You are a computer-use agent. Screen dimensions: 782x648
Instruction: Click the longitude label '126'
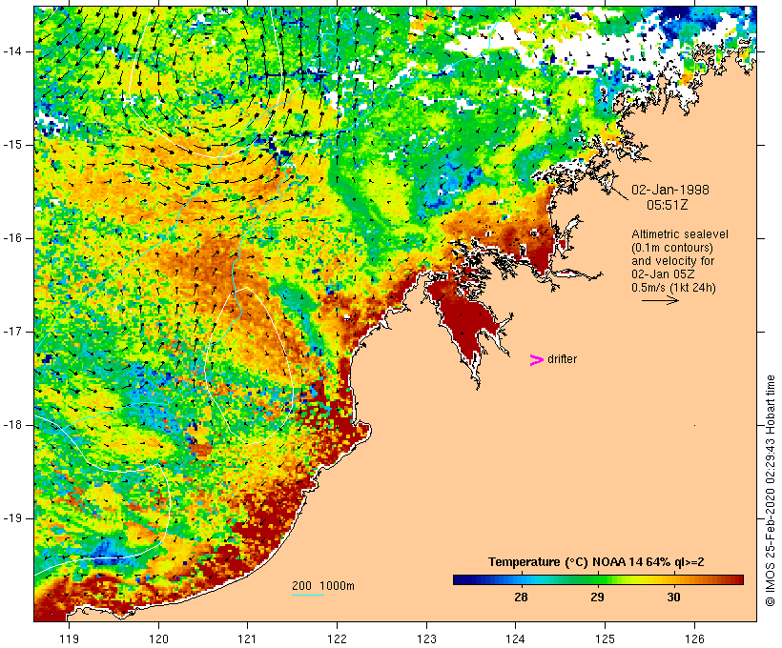tap(694, 638)
